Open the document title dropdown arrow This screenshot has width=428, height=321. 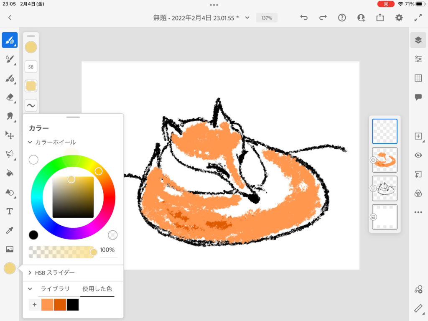[x=247, y=18]
